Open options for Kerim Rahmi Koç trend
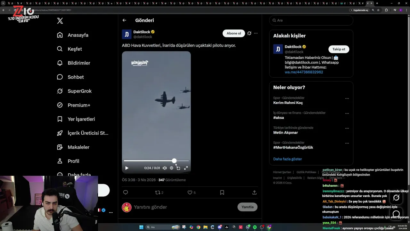The width and height of the screenshot is (410, 231). point(347,98)
